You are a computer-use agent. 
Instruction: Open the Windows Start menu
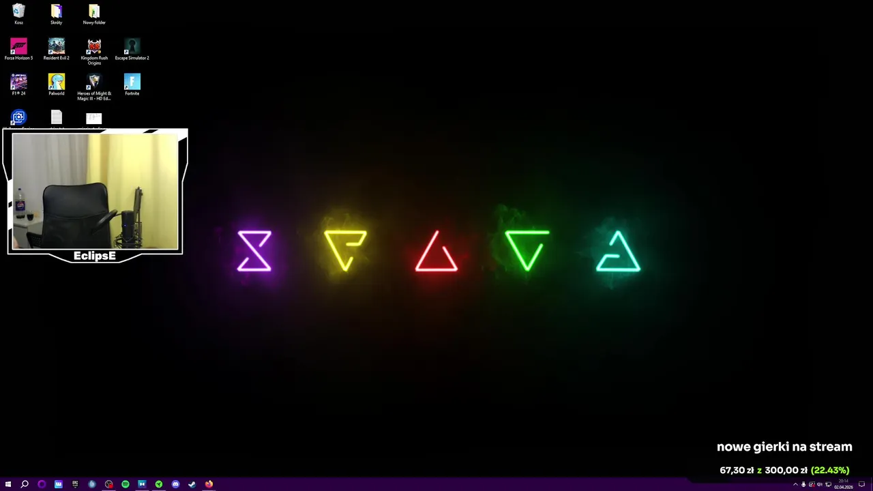pyautogui.click(x=8, y=484)
